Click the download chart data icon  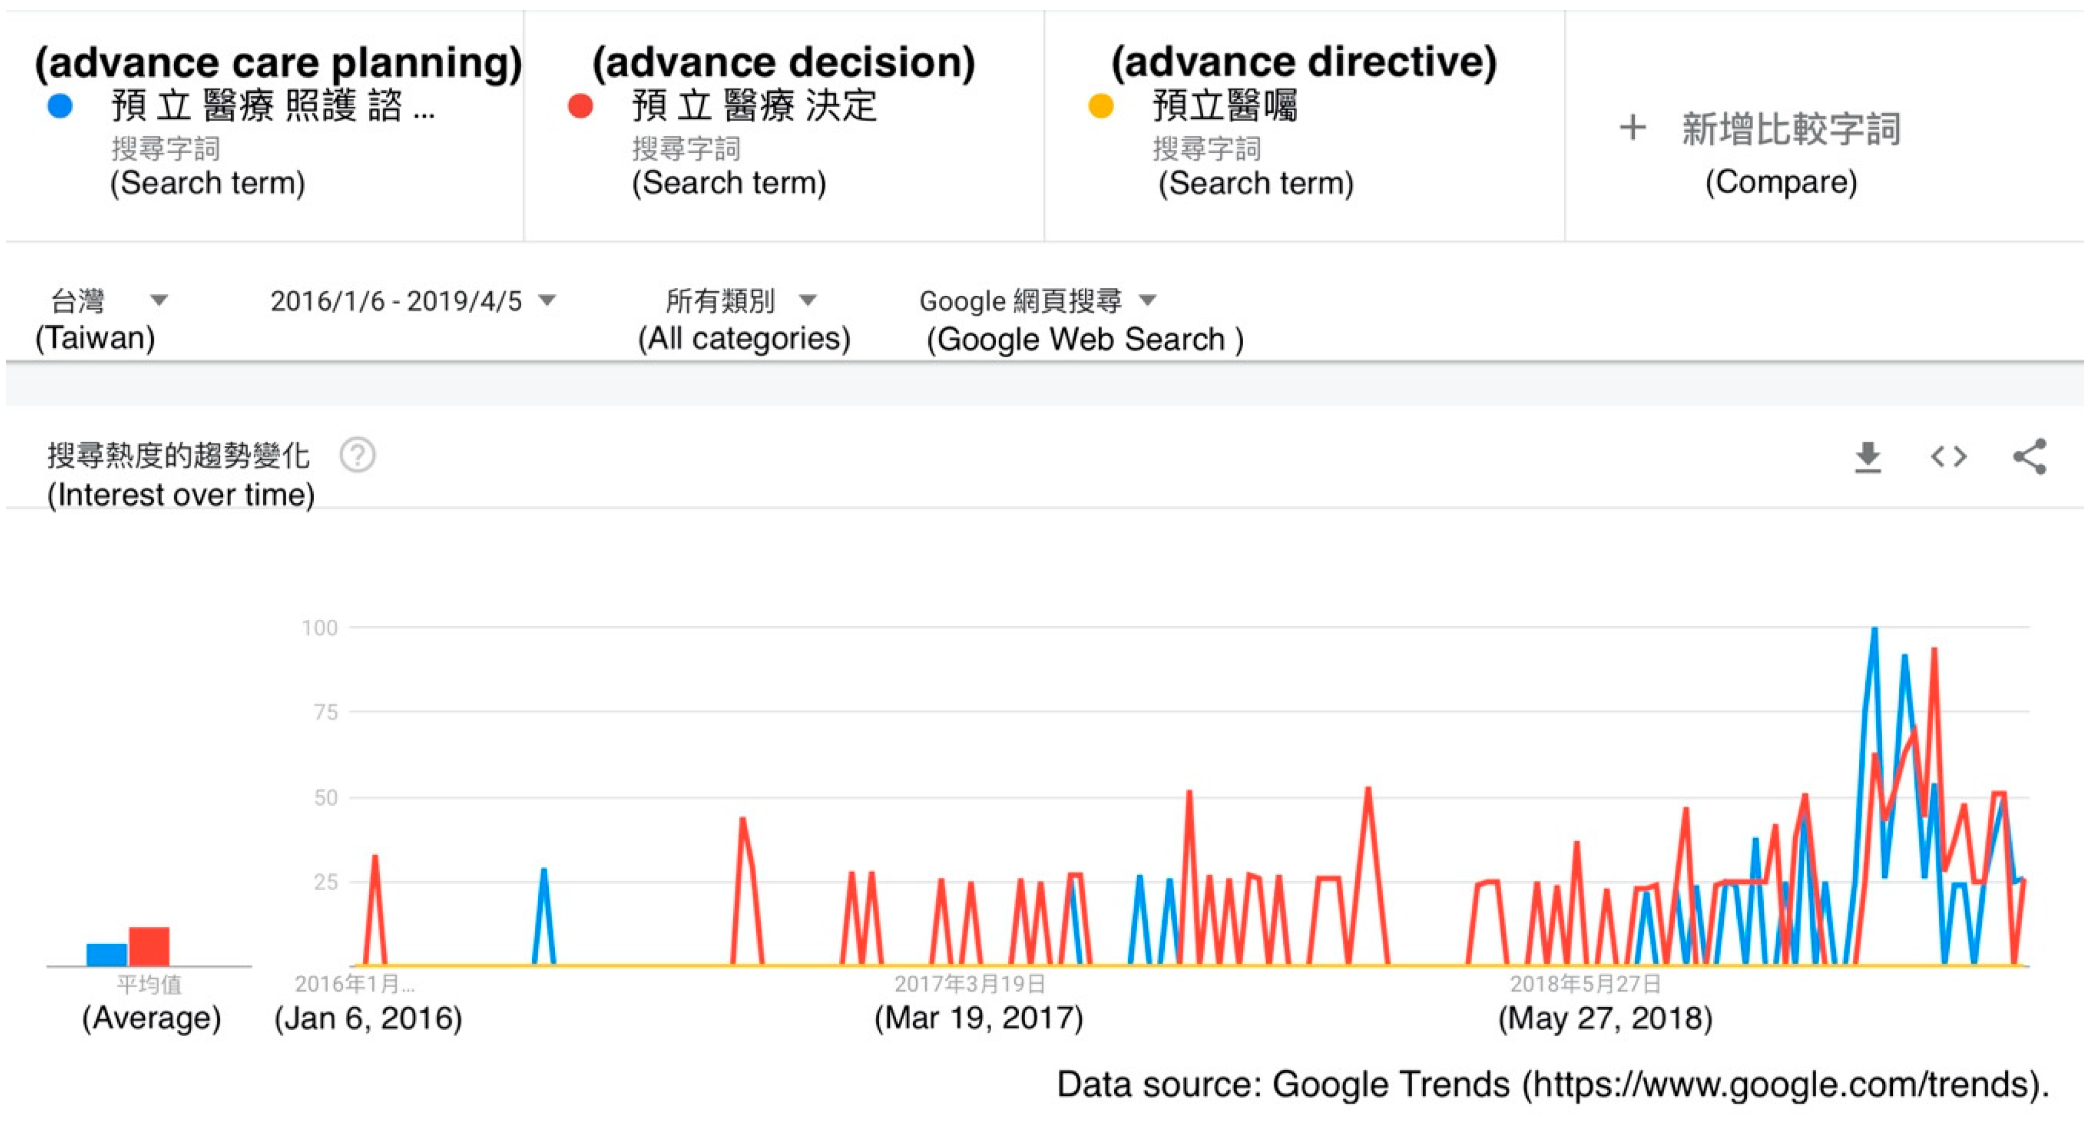1867,457
